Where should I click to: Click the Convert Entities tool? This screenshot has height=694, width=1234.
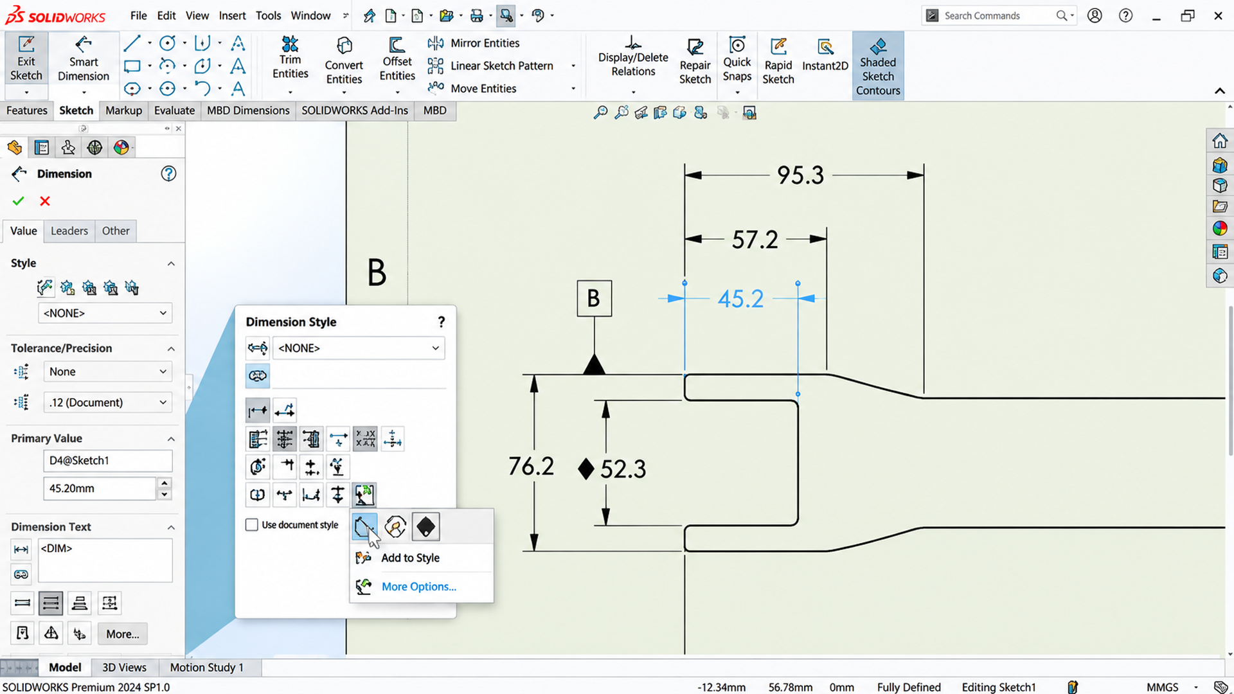(x=344, y=62)
